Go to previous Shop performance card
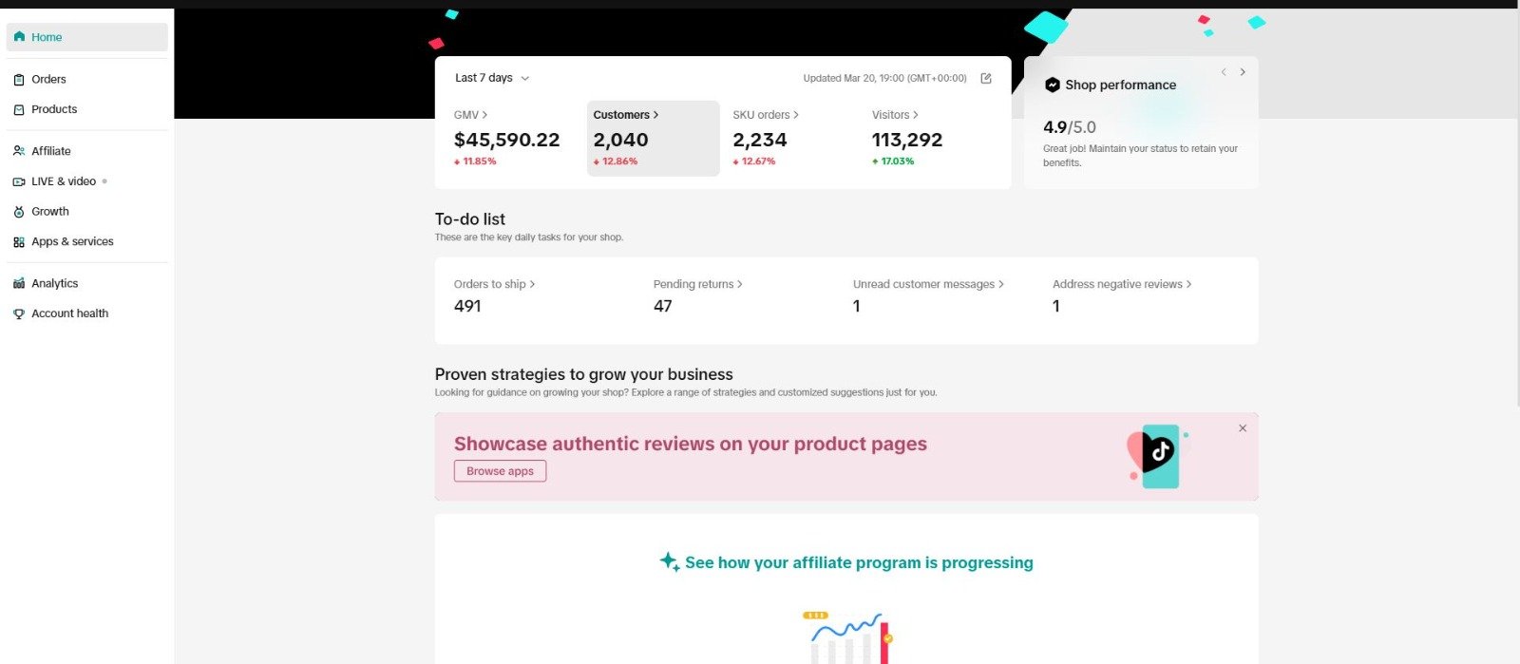The width and height of the screenshot is (1520, 664). (x=1224, y=72)
